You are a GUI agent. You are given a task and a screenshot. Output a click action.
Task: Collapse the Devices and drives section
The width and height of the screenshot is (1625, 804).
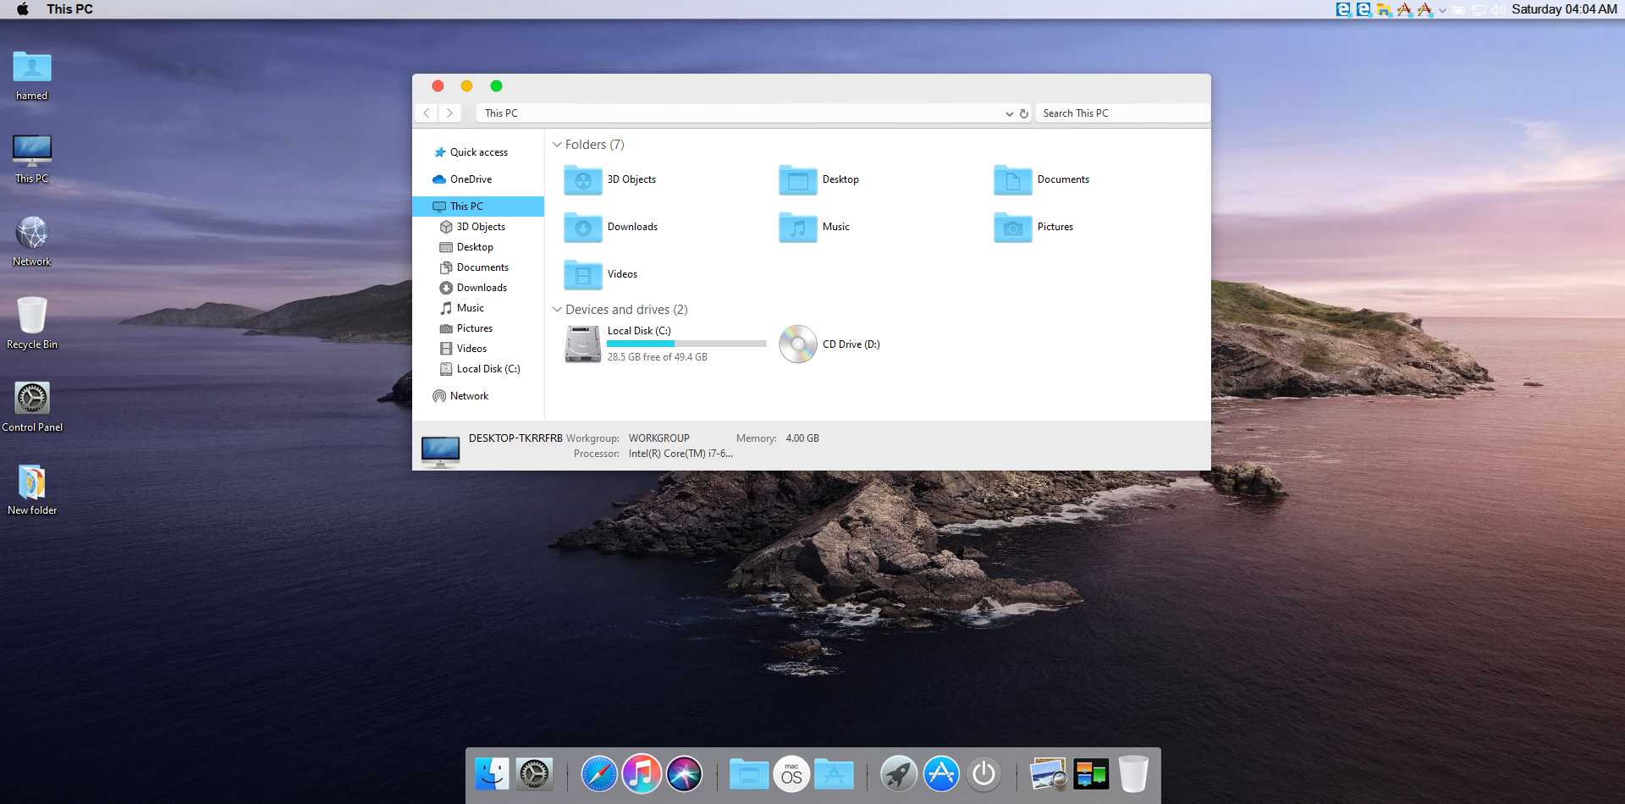pos(557,310)
